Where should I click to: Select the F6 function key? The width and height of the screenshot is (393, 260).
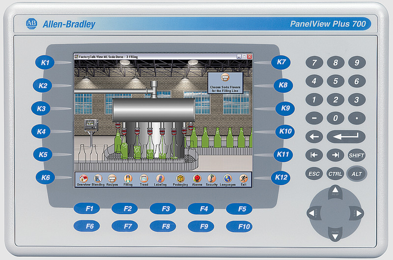[87, 227]
